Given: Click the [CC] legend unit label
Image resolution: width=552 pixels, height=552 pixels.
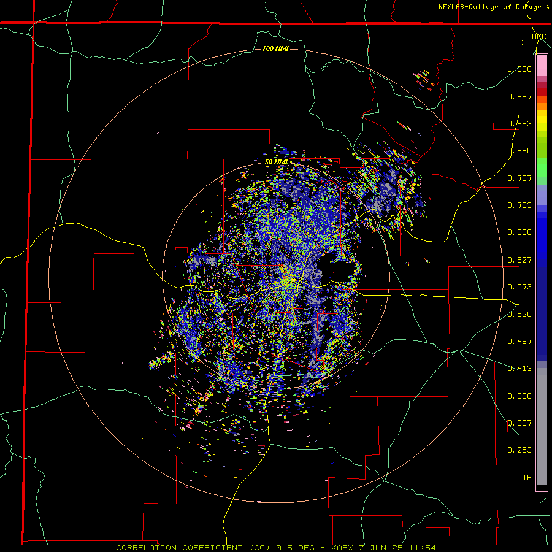Looking at the screenshot, I should click(523, 42).
